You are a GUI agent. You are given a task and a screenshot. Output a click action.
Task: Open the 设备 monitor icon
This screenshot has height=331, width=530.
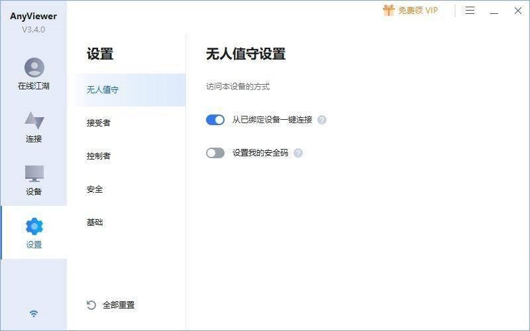tap(34, 173)
